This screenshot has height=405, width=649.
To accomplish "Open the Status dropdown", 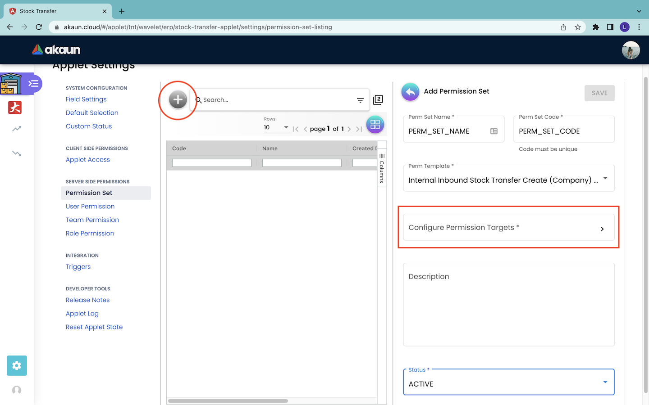I will pyautogui.click(x=605, y=382).
